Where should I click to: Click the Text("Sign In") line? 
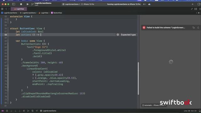[x=37, y=47]
